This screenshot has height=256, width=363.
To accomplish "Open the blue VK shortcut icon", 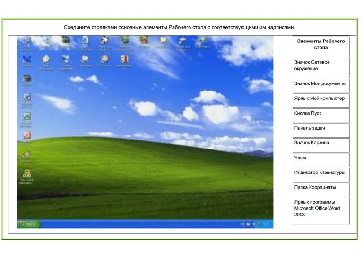I will (27, 59).
